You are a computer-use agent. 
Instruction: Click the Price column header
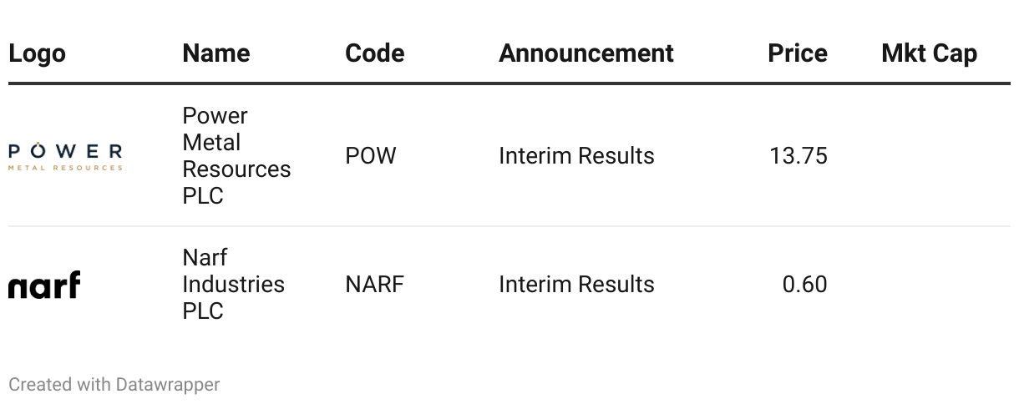(797, 53)
